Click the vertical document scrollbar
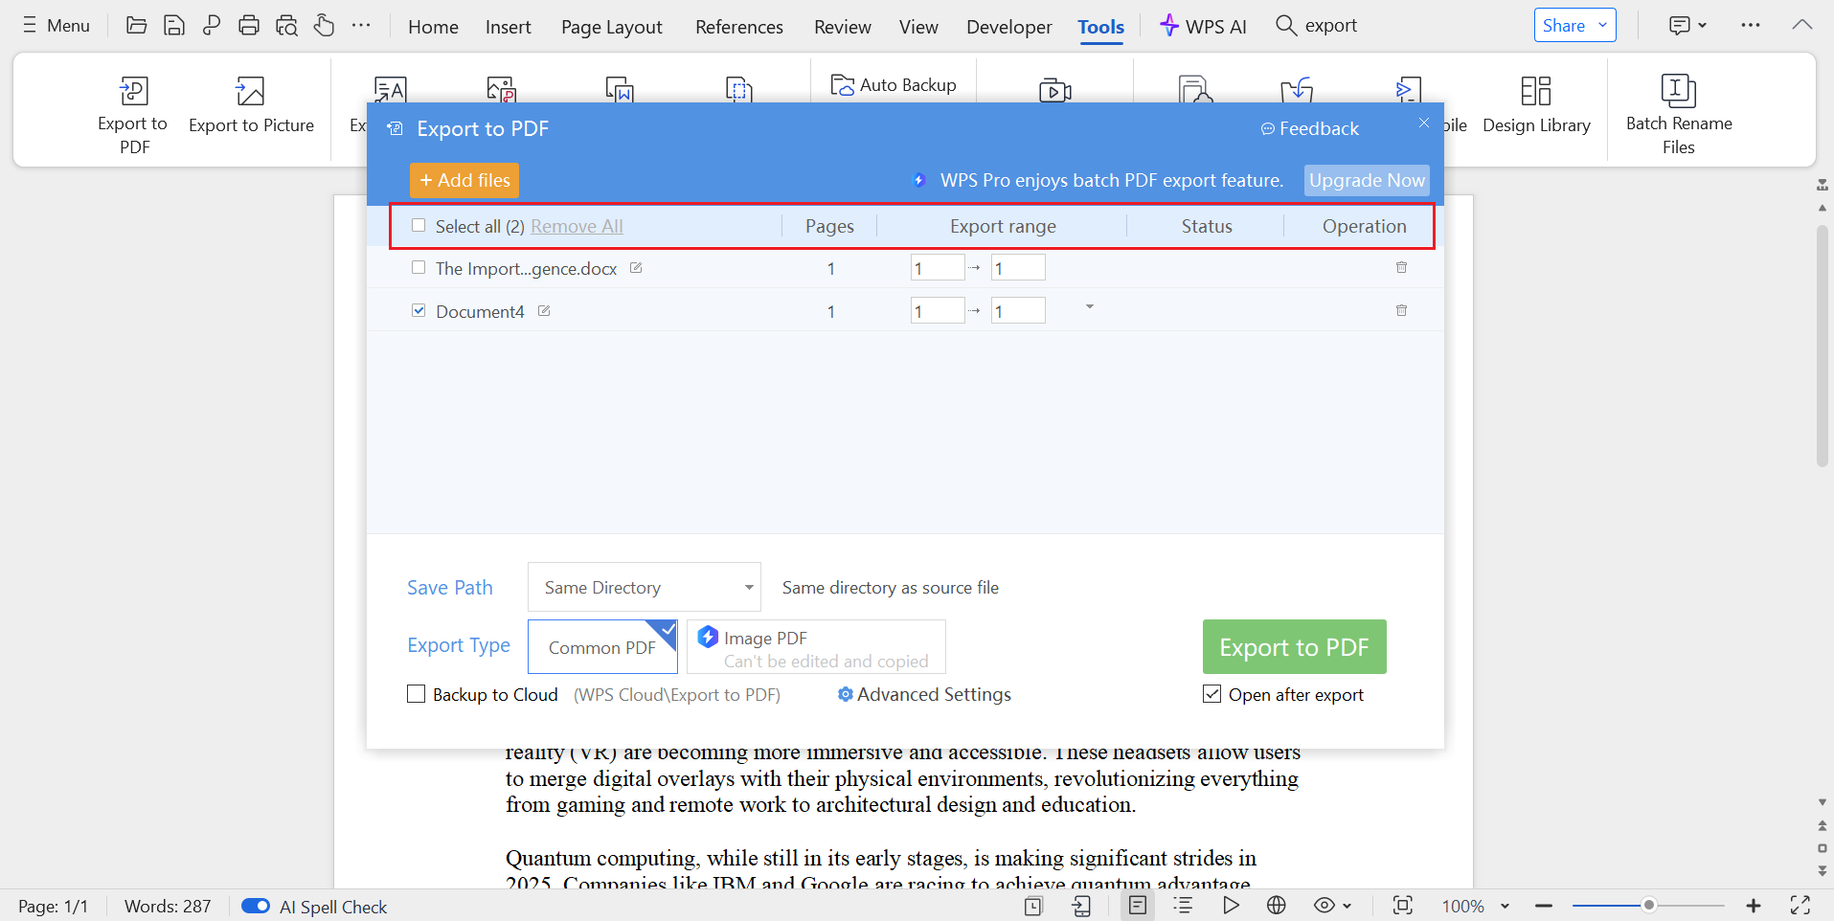The image size is (1834, 921). pyautogui.click(x=1823, y=347)
